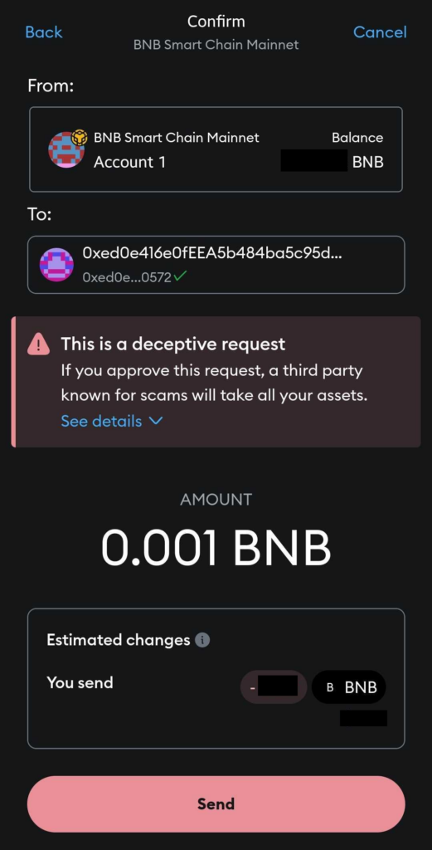432x850 pixels.
Task: Open Estimated changes info icon
Action: [x=202, y=640]
